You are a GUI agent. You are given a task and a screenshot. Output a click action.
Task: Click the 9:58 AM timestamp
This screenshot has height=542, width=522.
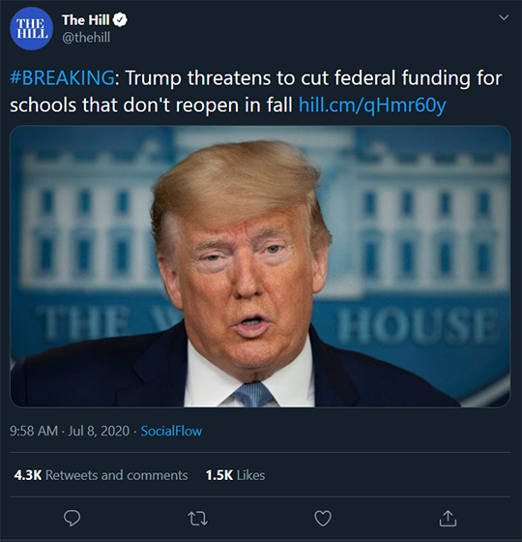(34, 431)
